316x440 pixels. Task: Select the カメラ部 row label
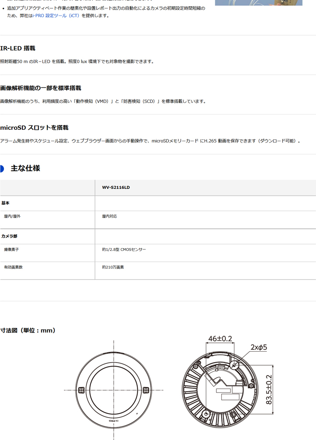point(9,236)
